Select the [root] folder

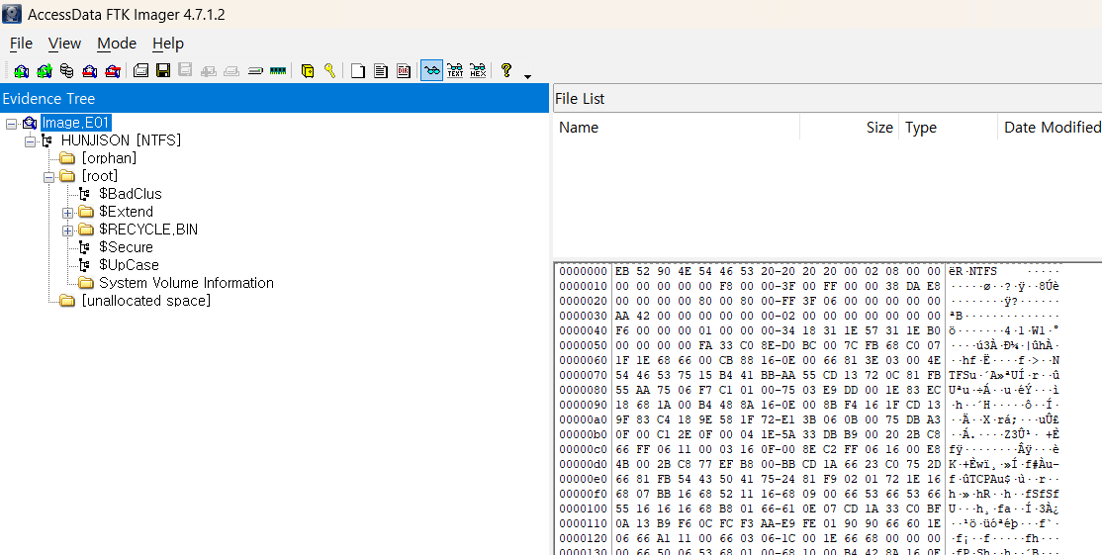coord(100,176)
